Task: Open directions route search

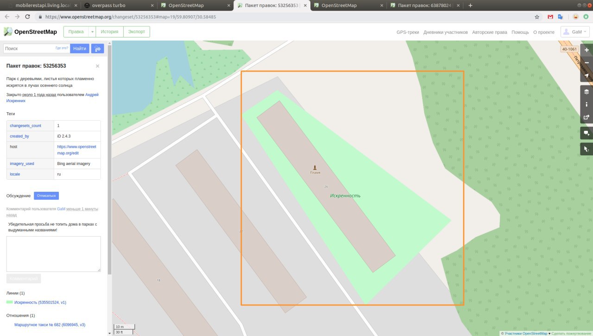Action: (98, 49)
